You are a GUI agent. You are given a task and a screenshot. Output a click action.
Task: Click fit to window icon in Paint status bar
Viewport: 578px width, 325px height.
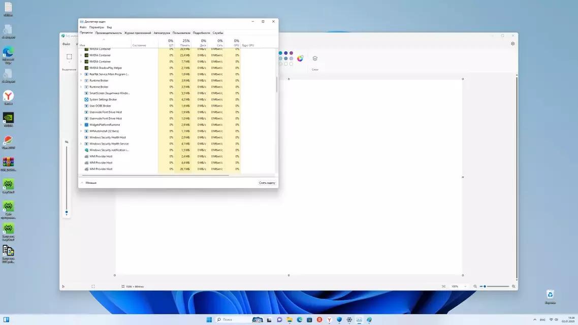click(x=443, y=286)
